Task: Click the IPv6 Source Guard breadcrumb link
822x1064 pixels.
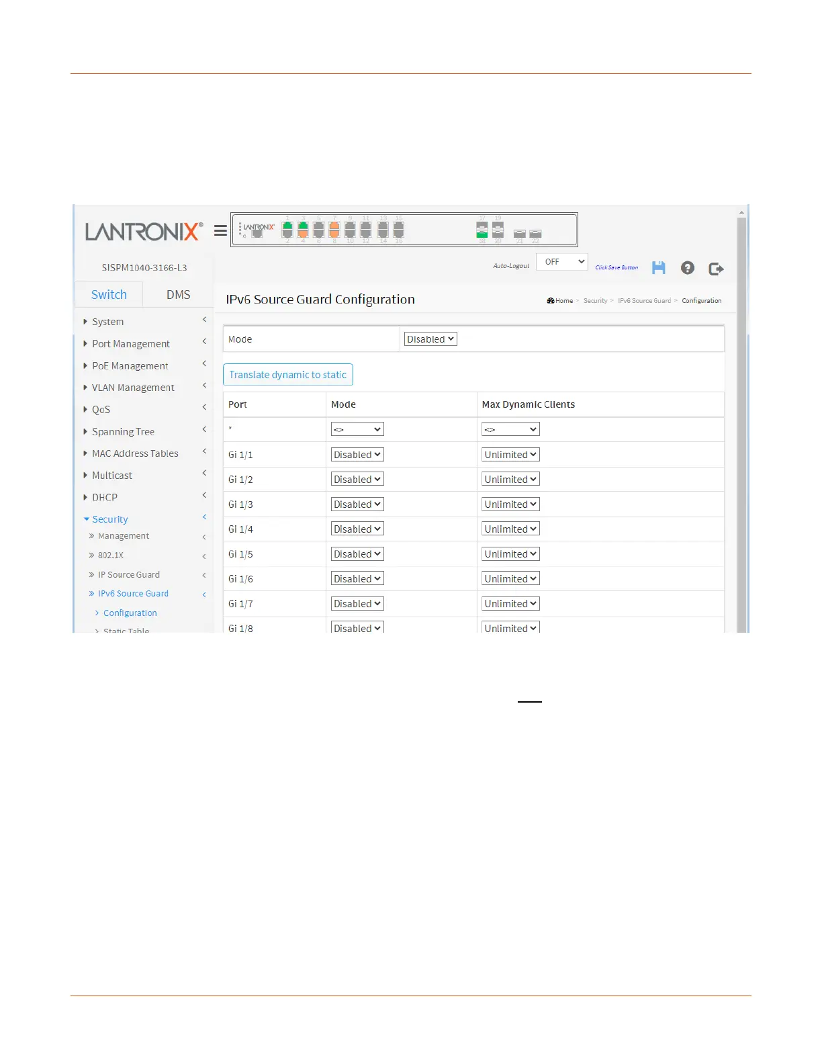Action: click(644, 301)
